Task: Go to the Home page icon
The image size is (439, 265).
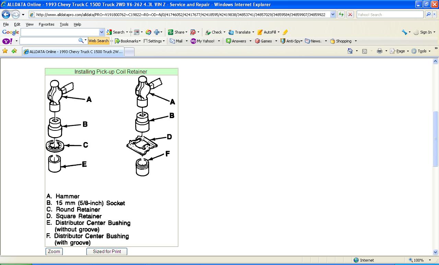Action: pyautogui.click(x=350, y=51)
